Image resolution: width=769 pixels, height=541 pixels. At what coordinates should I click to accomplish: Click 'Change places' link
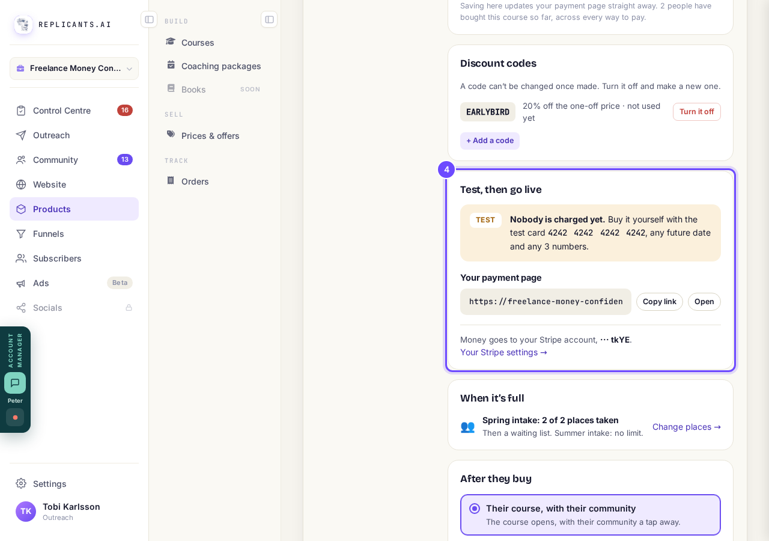pos(687,427)
